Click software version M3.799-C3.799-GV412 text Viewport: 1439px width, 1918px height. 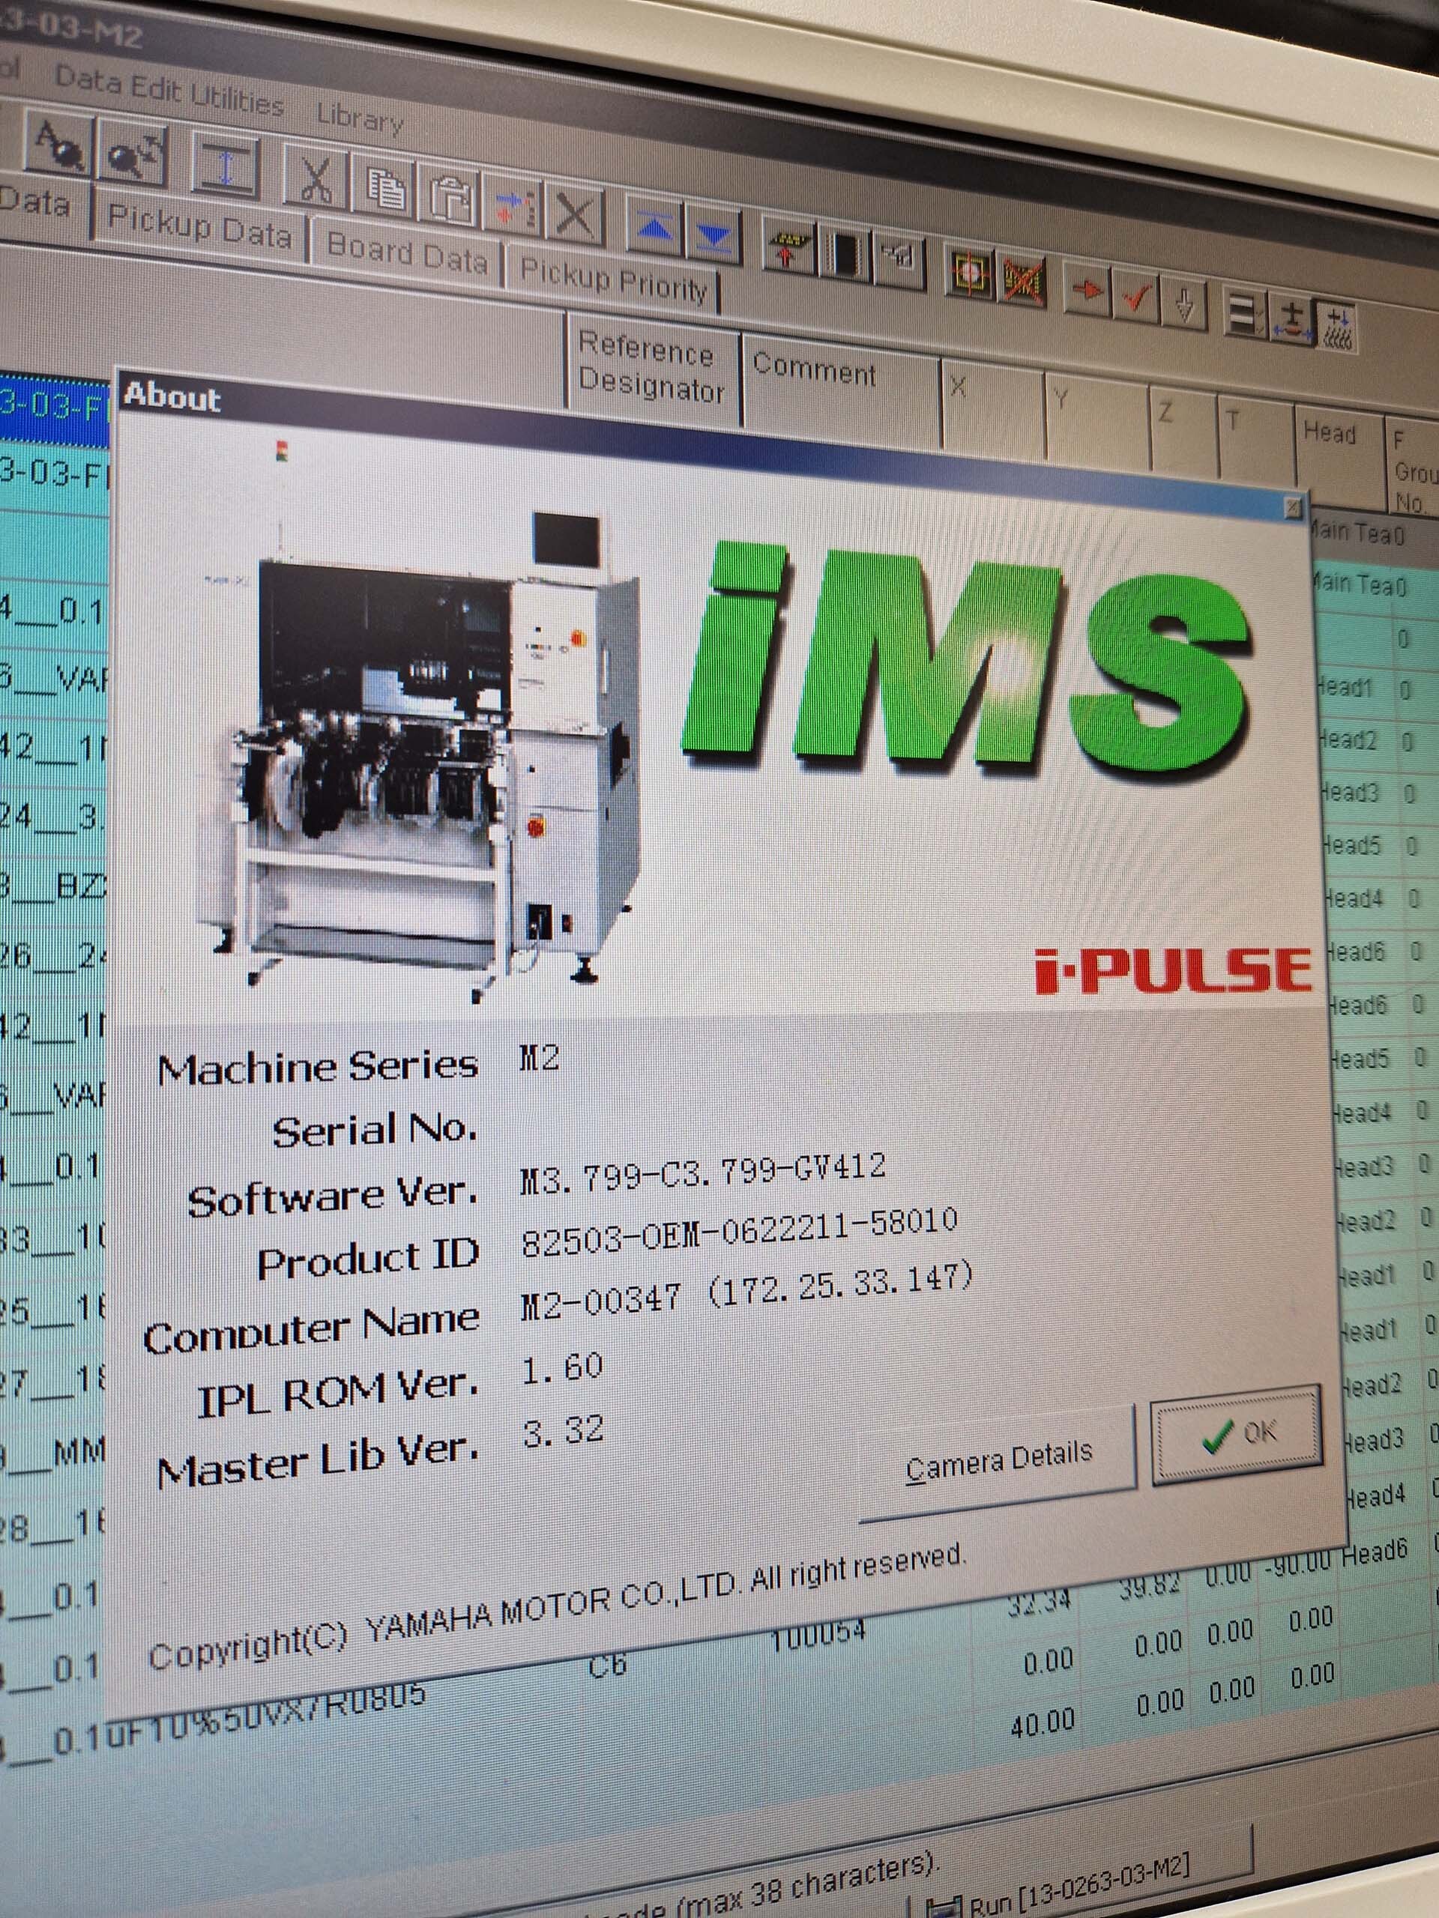(704, 1173)
